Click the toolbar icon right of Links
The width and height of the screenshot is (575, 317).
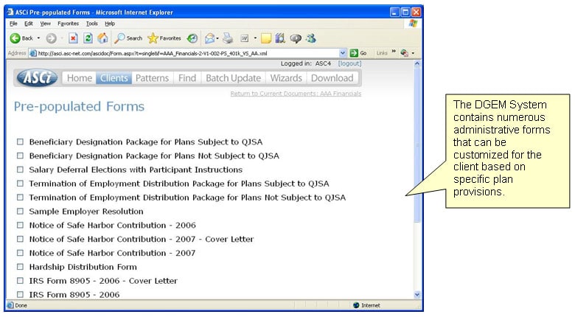[405, 53]
